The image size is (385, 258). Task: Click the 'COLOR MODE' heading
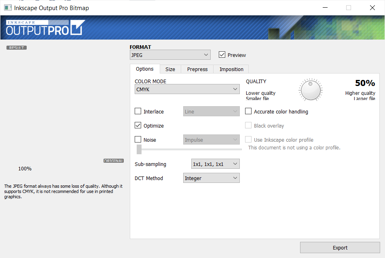pos(150,82)
